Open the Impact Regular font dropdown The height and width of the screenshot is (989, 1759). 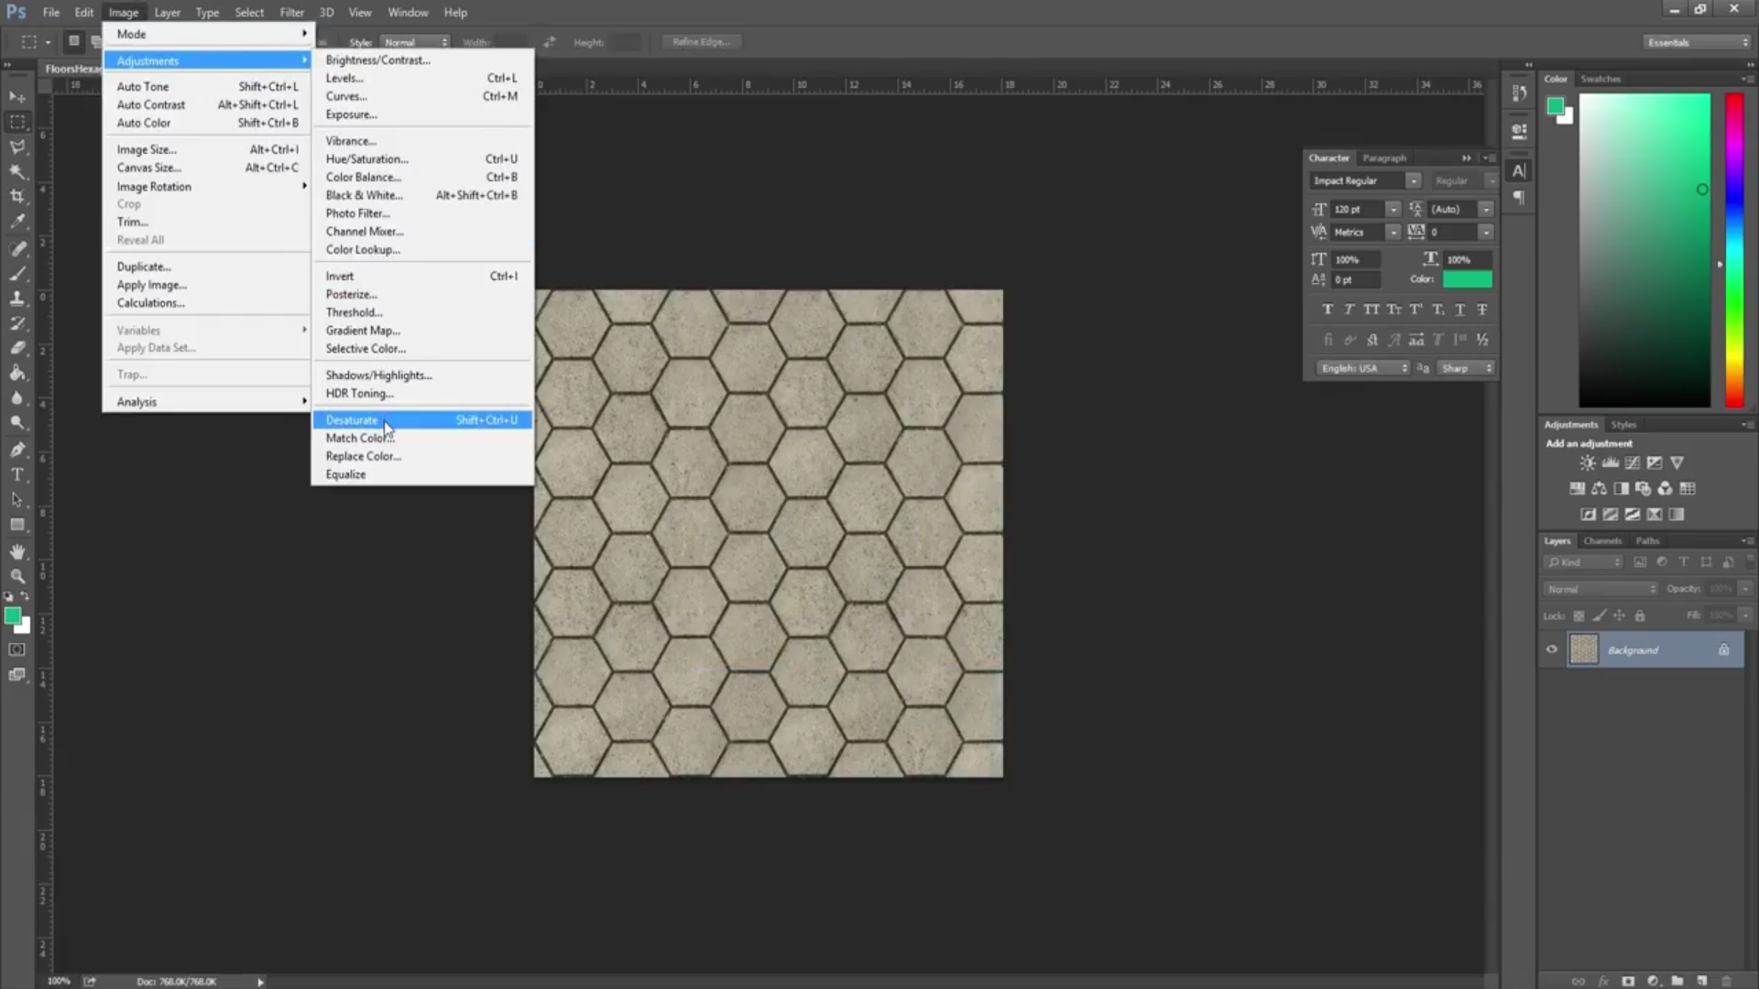1413,181
